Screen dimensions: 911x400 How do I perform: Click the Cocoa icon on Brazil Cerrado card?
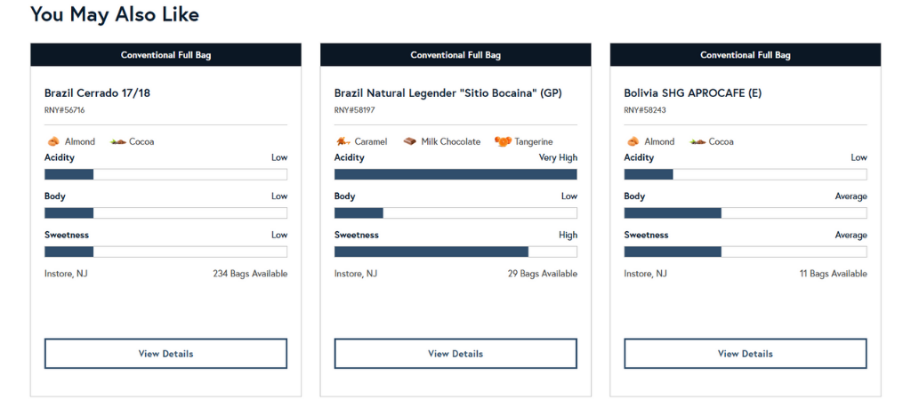pos(118,141)
